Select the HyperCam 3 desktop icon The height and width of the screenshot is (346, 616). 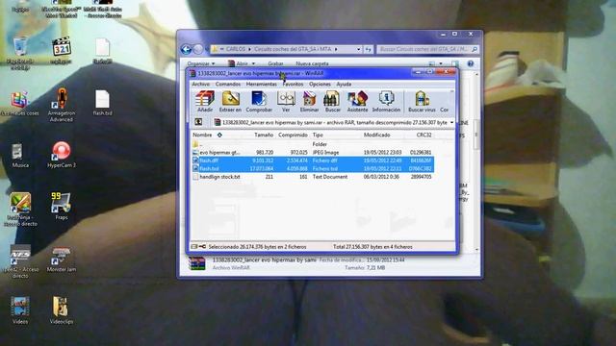62,155
